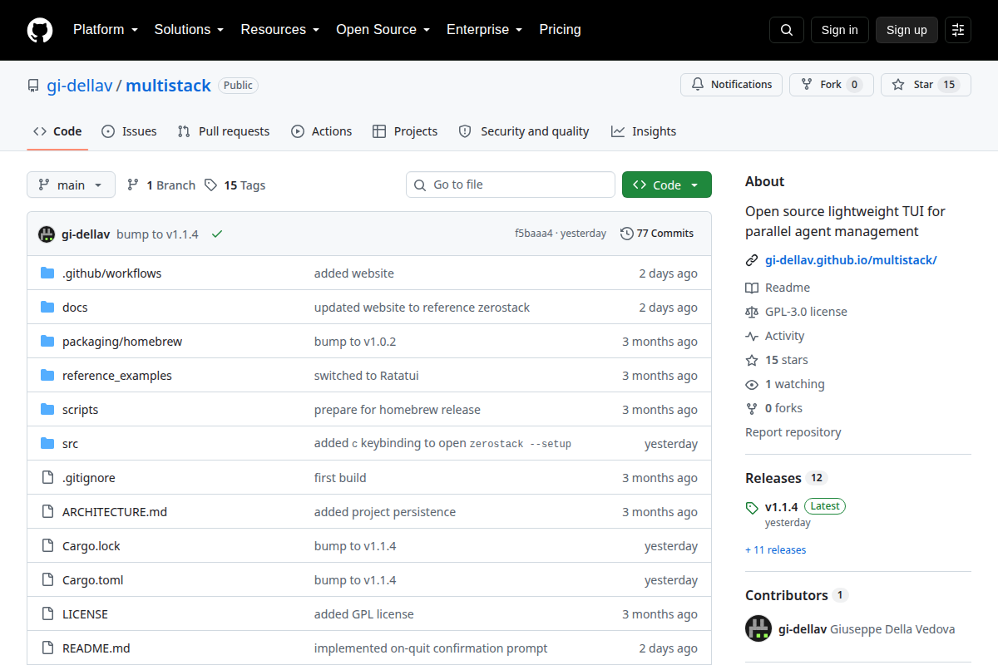Image resolution: width=998 pixels, height=665 pixels.
Task: Click the packaging/homebrew folder icon
Action: (47, 342)
